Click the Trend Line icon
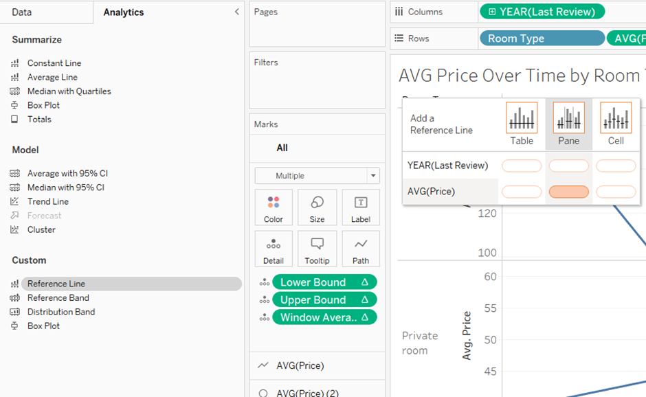 click(15, 201)
